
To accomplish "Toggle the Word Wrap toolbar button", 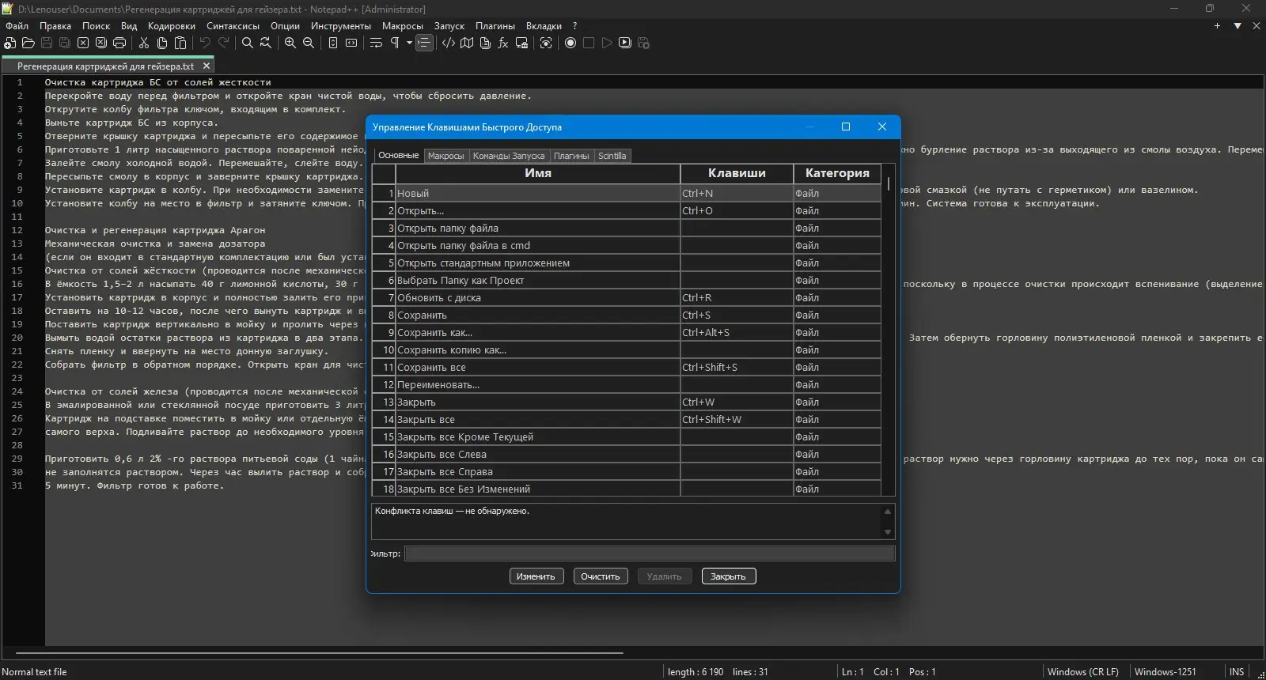I will coord(376,43).
